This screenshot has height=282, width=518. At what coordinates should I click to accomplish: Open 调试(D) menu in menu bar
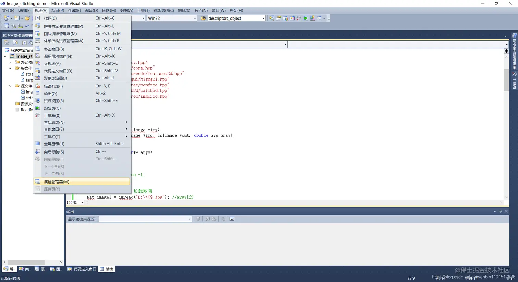click(91, 10)
